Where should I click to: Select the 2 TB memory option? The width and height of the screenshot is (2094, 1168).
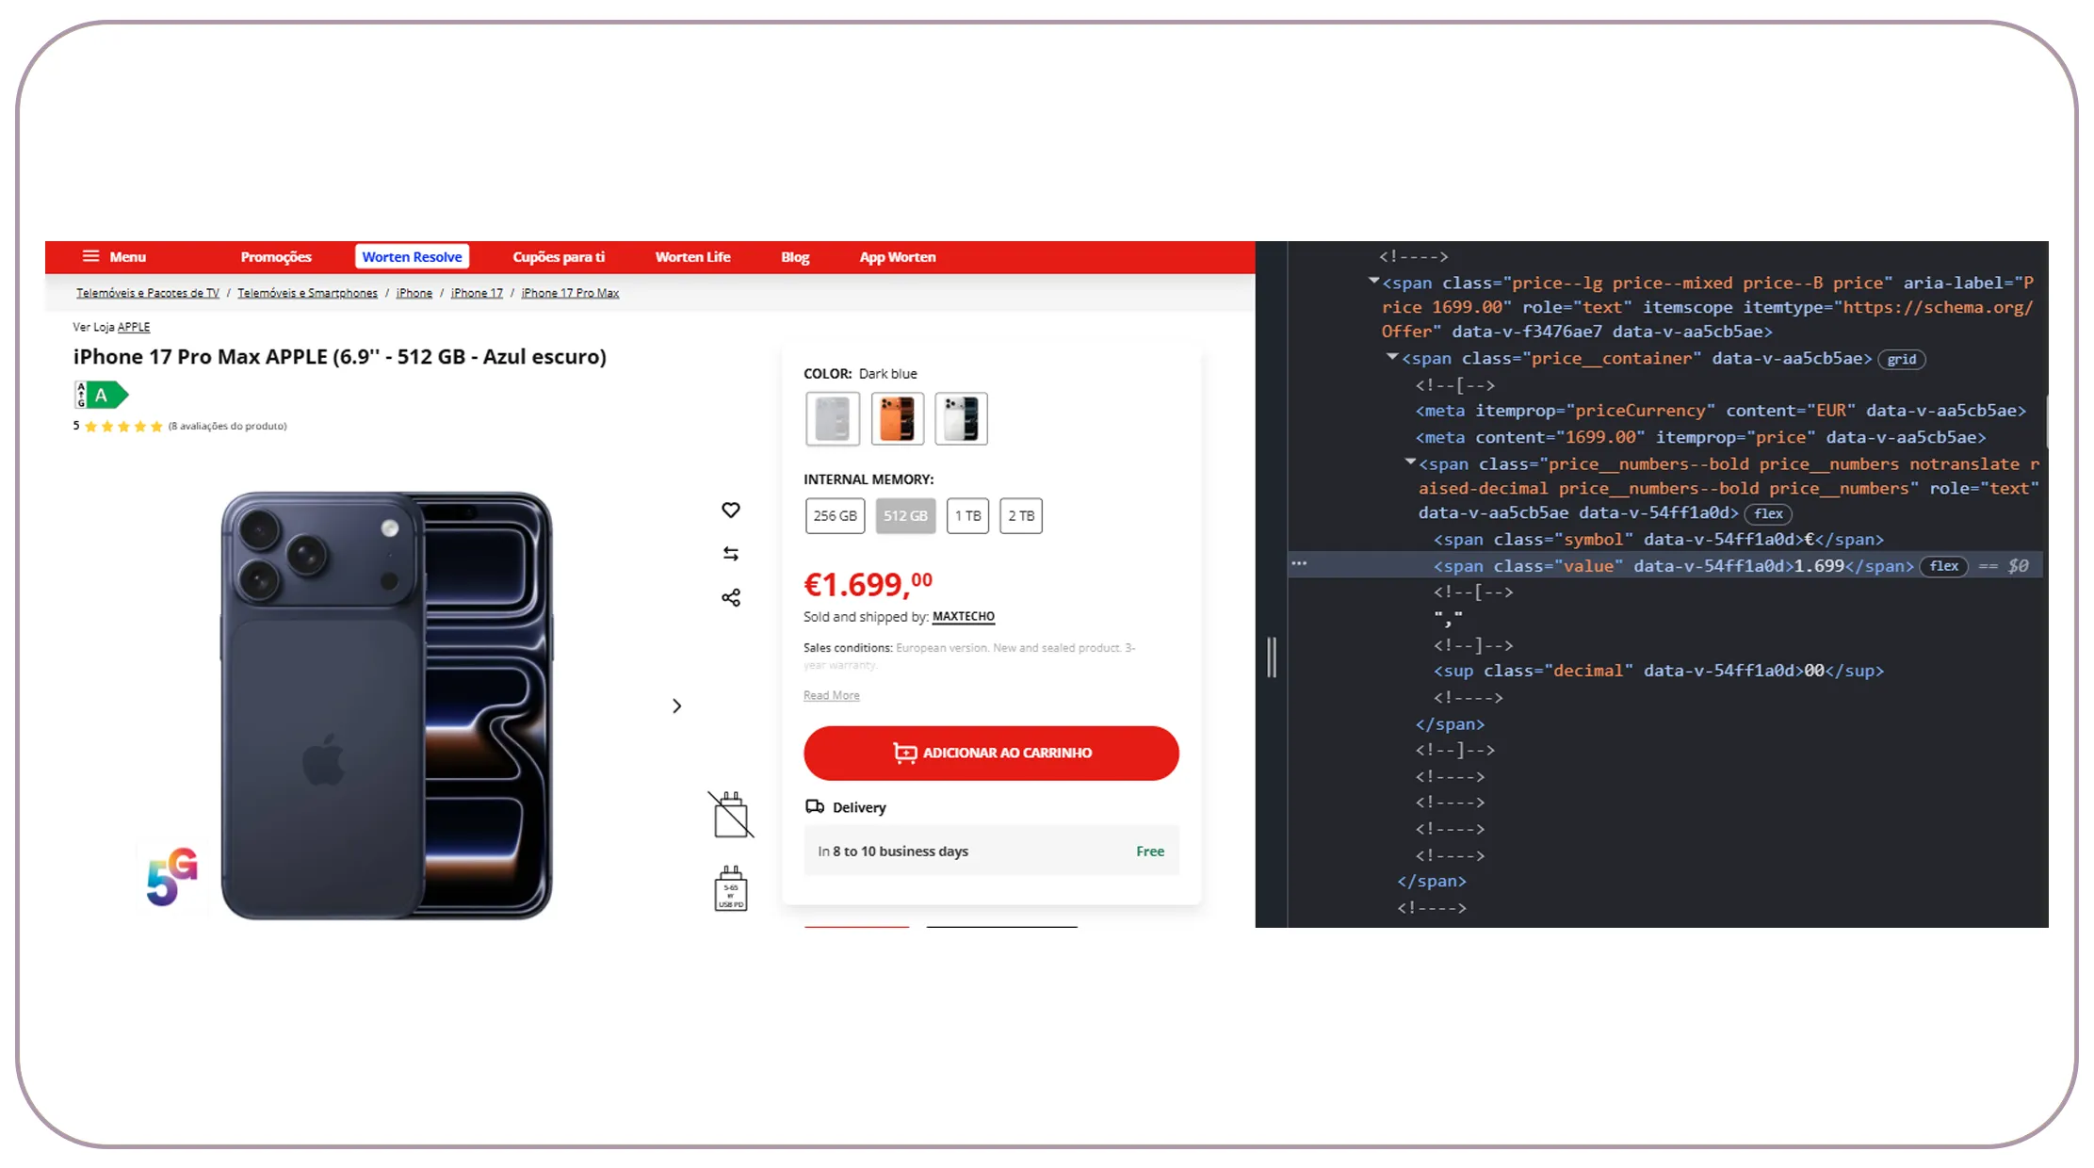click(x=1020, y=515)
